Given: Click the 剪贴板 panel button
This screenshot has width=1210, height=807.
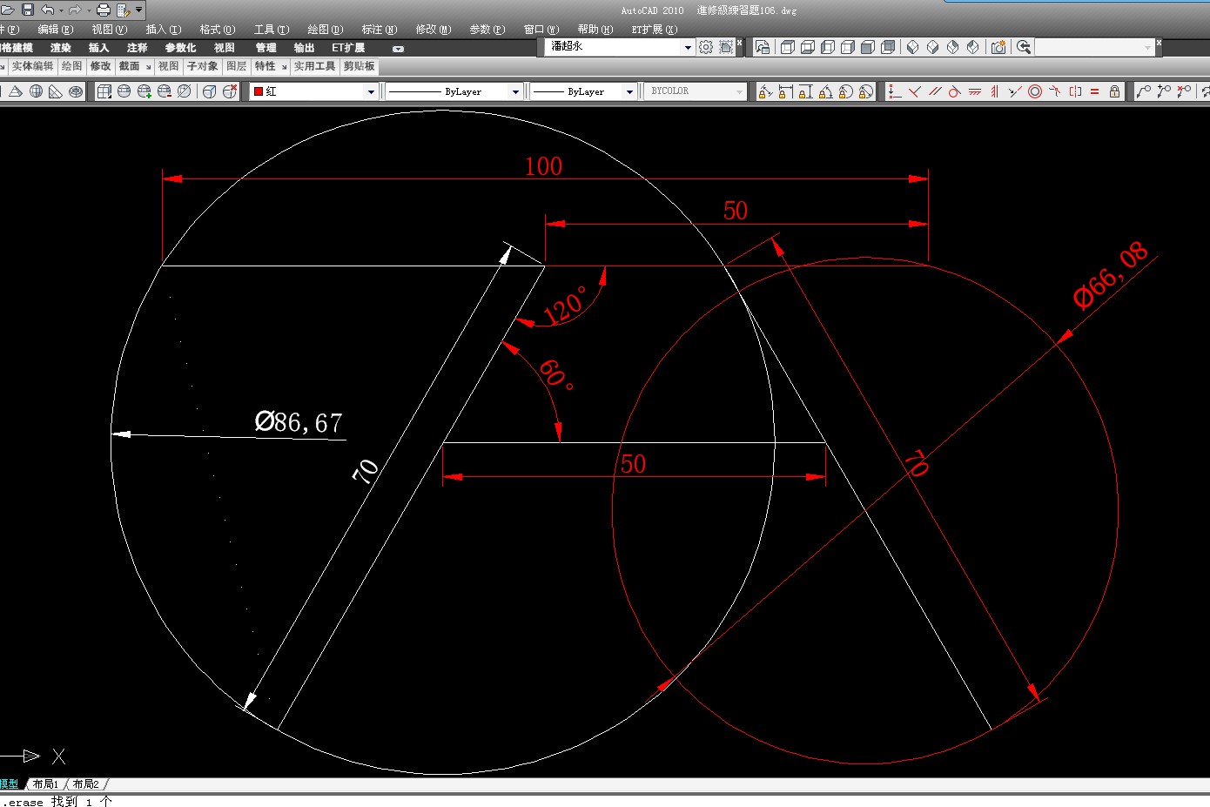Looking at the screenshot, I should 360,66.
